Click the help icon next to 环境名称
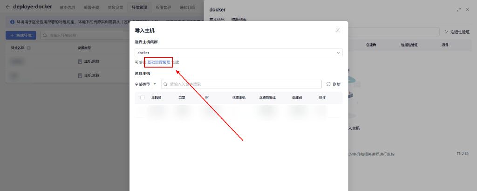Screen dimensions: 477x191 tap(28, 48)
